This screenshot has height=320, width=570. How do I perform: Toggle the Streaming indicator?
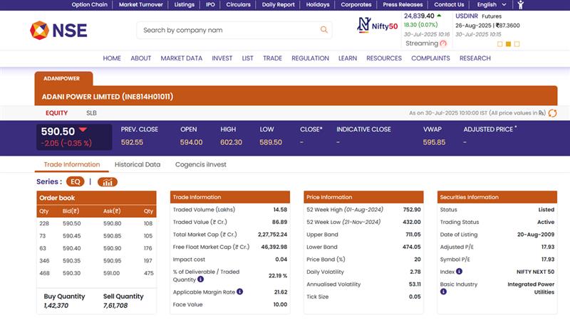pos(443,43)
